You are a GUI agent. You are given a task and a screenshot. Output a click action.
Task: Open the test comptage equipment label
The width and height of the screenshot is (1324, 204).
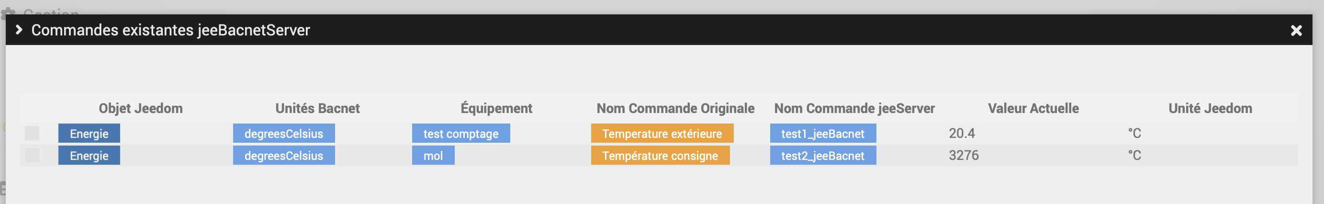click(x=460, y=134)
